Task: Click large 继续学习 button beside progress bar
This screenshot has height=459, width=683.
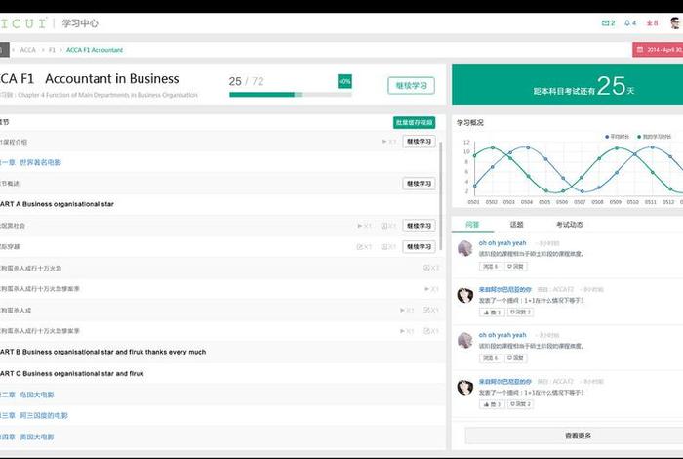Action: point(411,85)
